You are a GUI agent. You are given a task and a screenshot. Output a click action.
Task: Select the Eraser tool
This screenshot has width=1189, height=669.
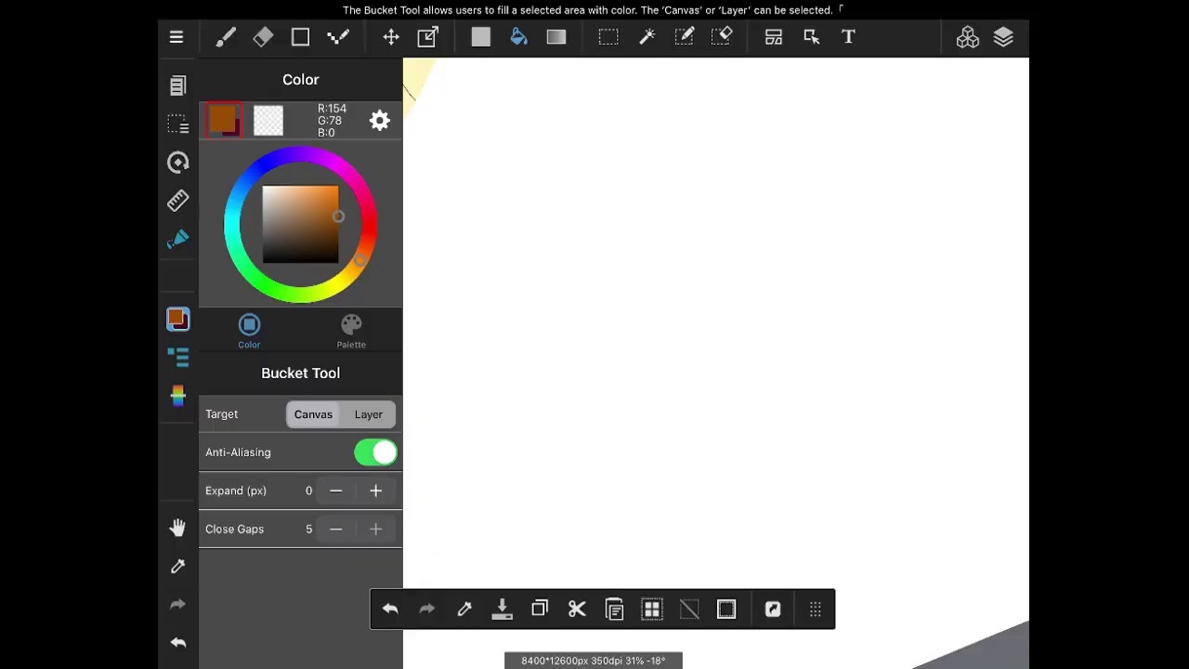click(263, 37)
